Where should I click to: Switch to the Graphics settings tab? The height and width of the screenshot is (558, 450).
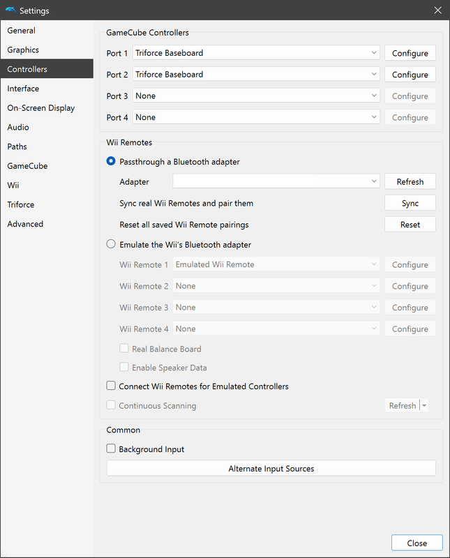pos(23,50)
